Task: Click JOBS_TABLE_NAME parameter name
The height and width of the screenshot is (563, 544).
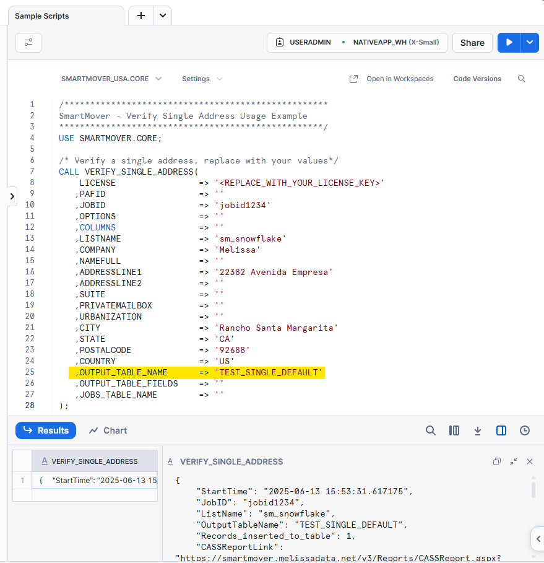Action: 118,395
